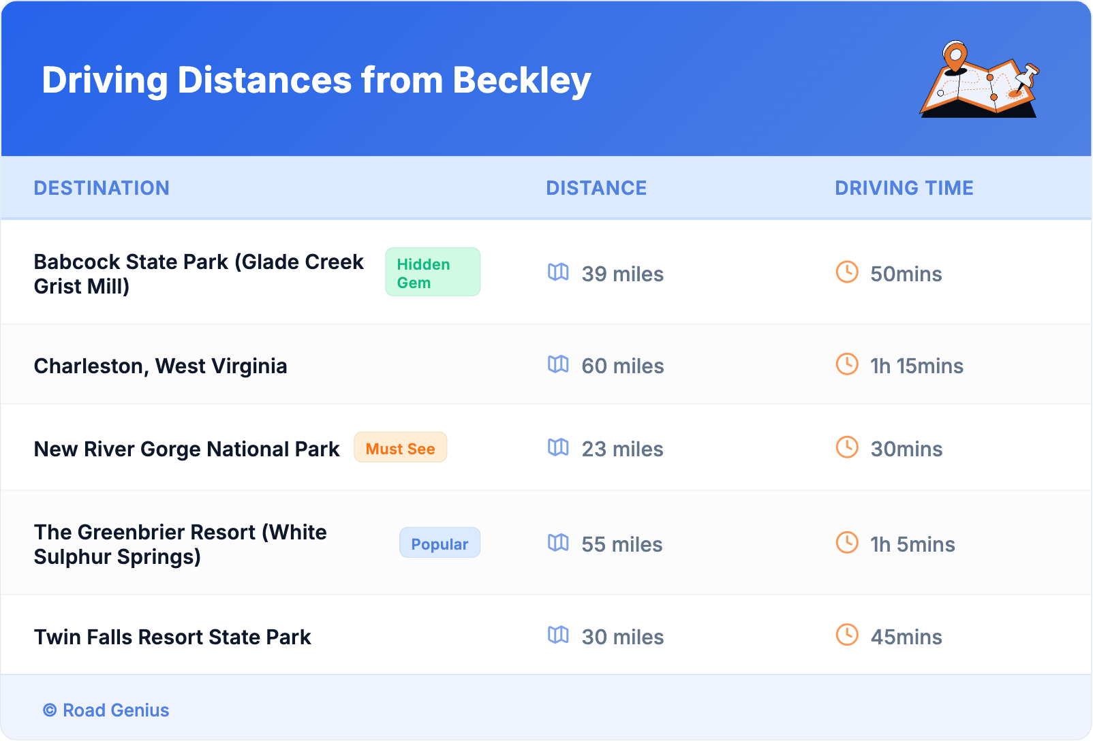Viewport: 1093px width, 741px height.
Task: Click the Hidden Gem badge
Action: [x=433, y=272]
